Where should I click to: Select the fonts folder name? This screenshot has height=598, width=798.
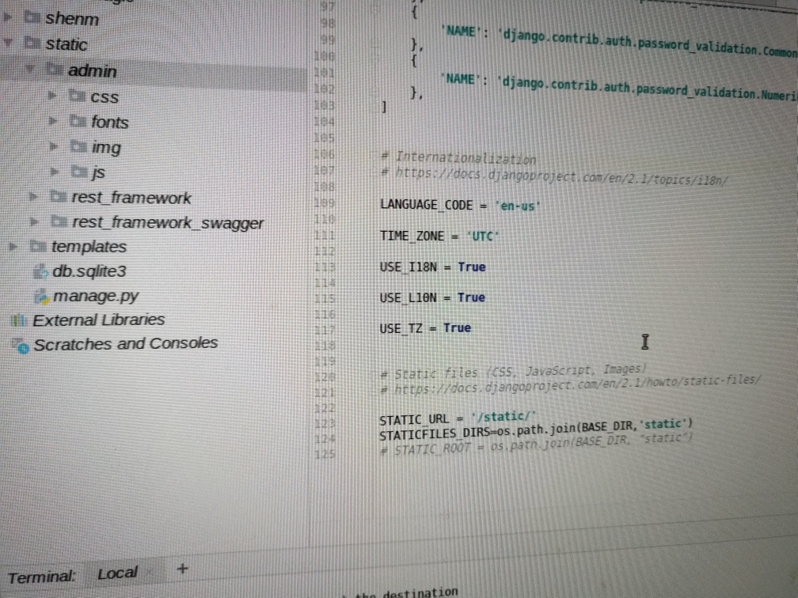110,122
